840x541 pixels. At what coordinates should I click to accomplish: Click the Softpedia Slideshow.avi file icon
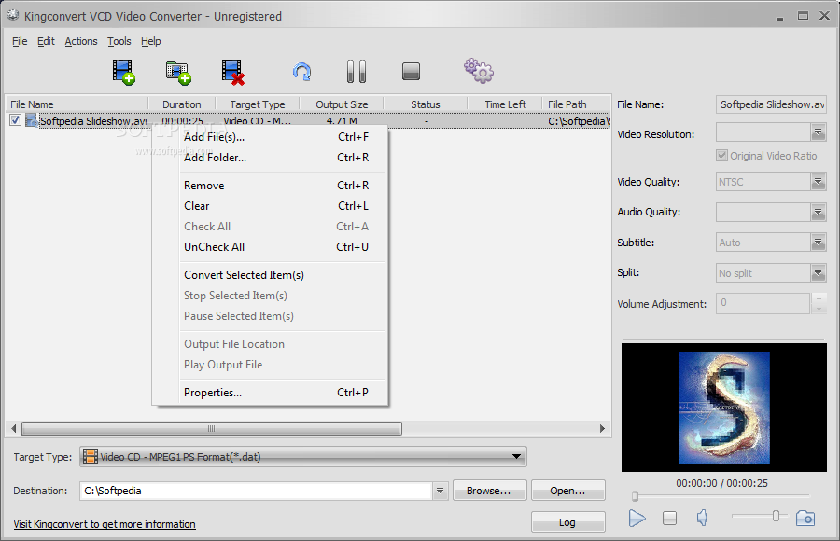click(32, 120)
